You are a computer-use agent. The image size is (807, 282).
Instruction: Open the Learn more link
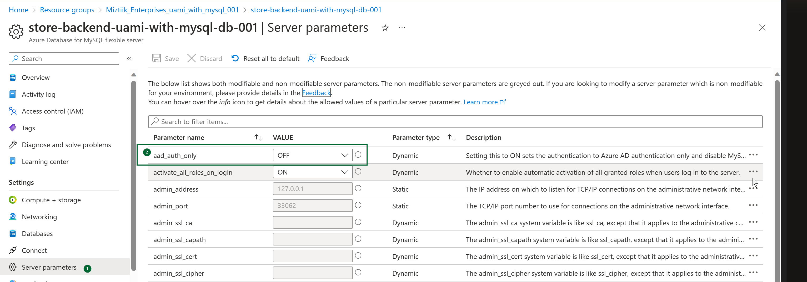tap(484, 102)
